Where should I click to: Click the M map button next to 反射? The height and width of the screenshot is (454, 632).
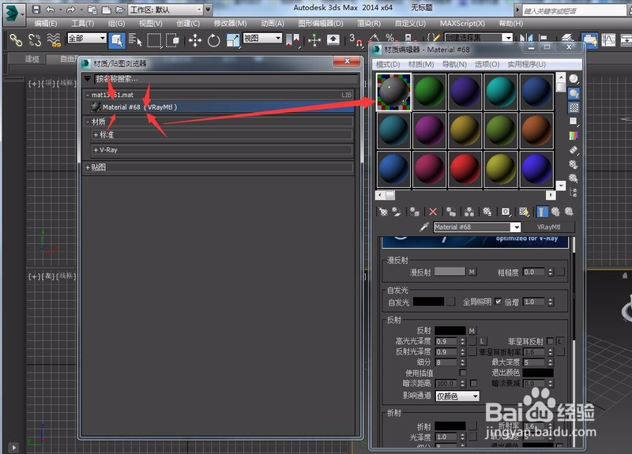[x=472, y=331]
